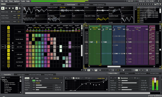Set track state to Off

32,78
